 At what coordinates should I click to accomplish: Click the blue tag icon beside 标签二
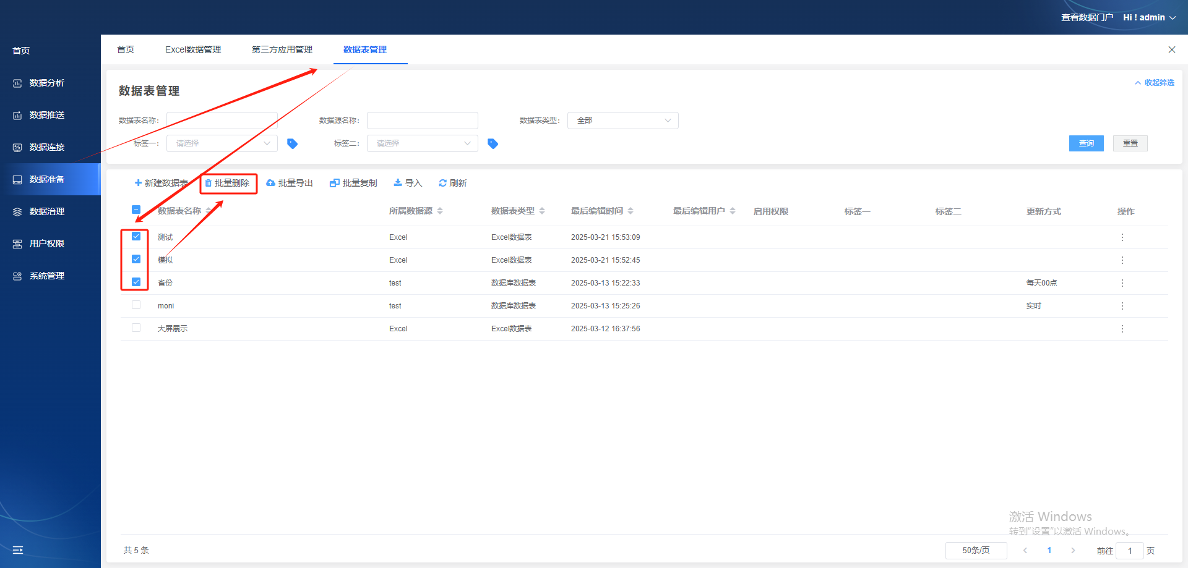(493, 143)
